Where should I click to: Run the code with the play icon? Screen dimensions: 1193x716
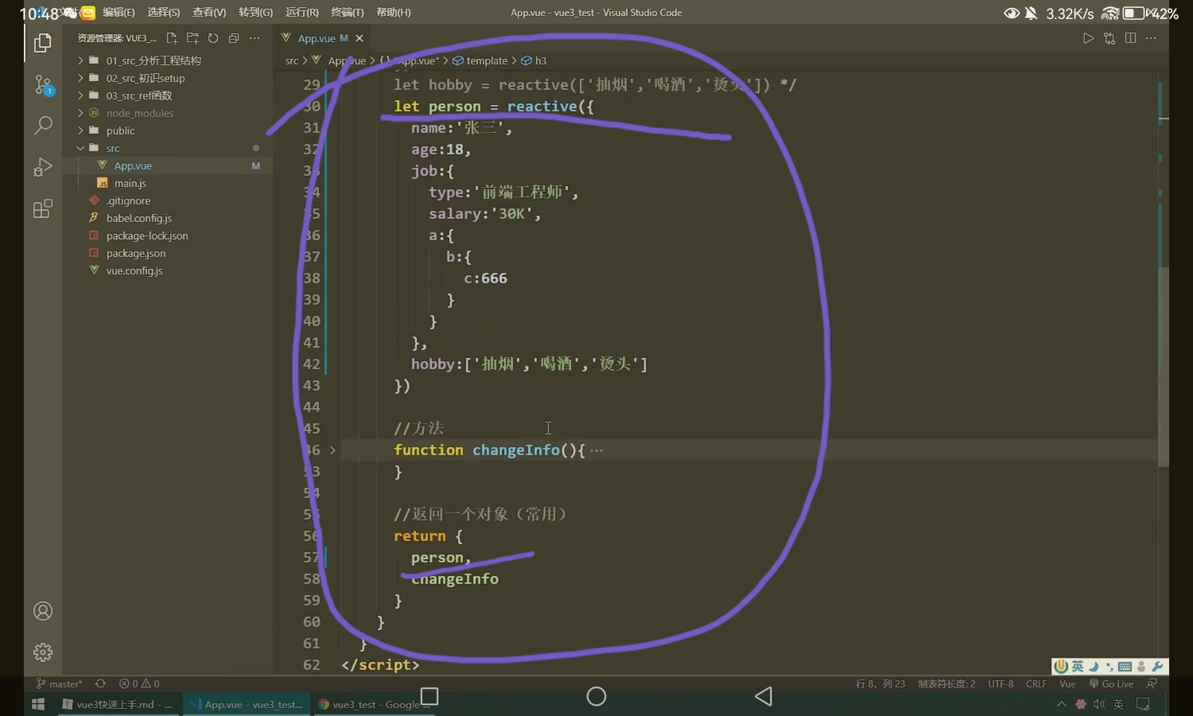1088,38
